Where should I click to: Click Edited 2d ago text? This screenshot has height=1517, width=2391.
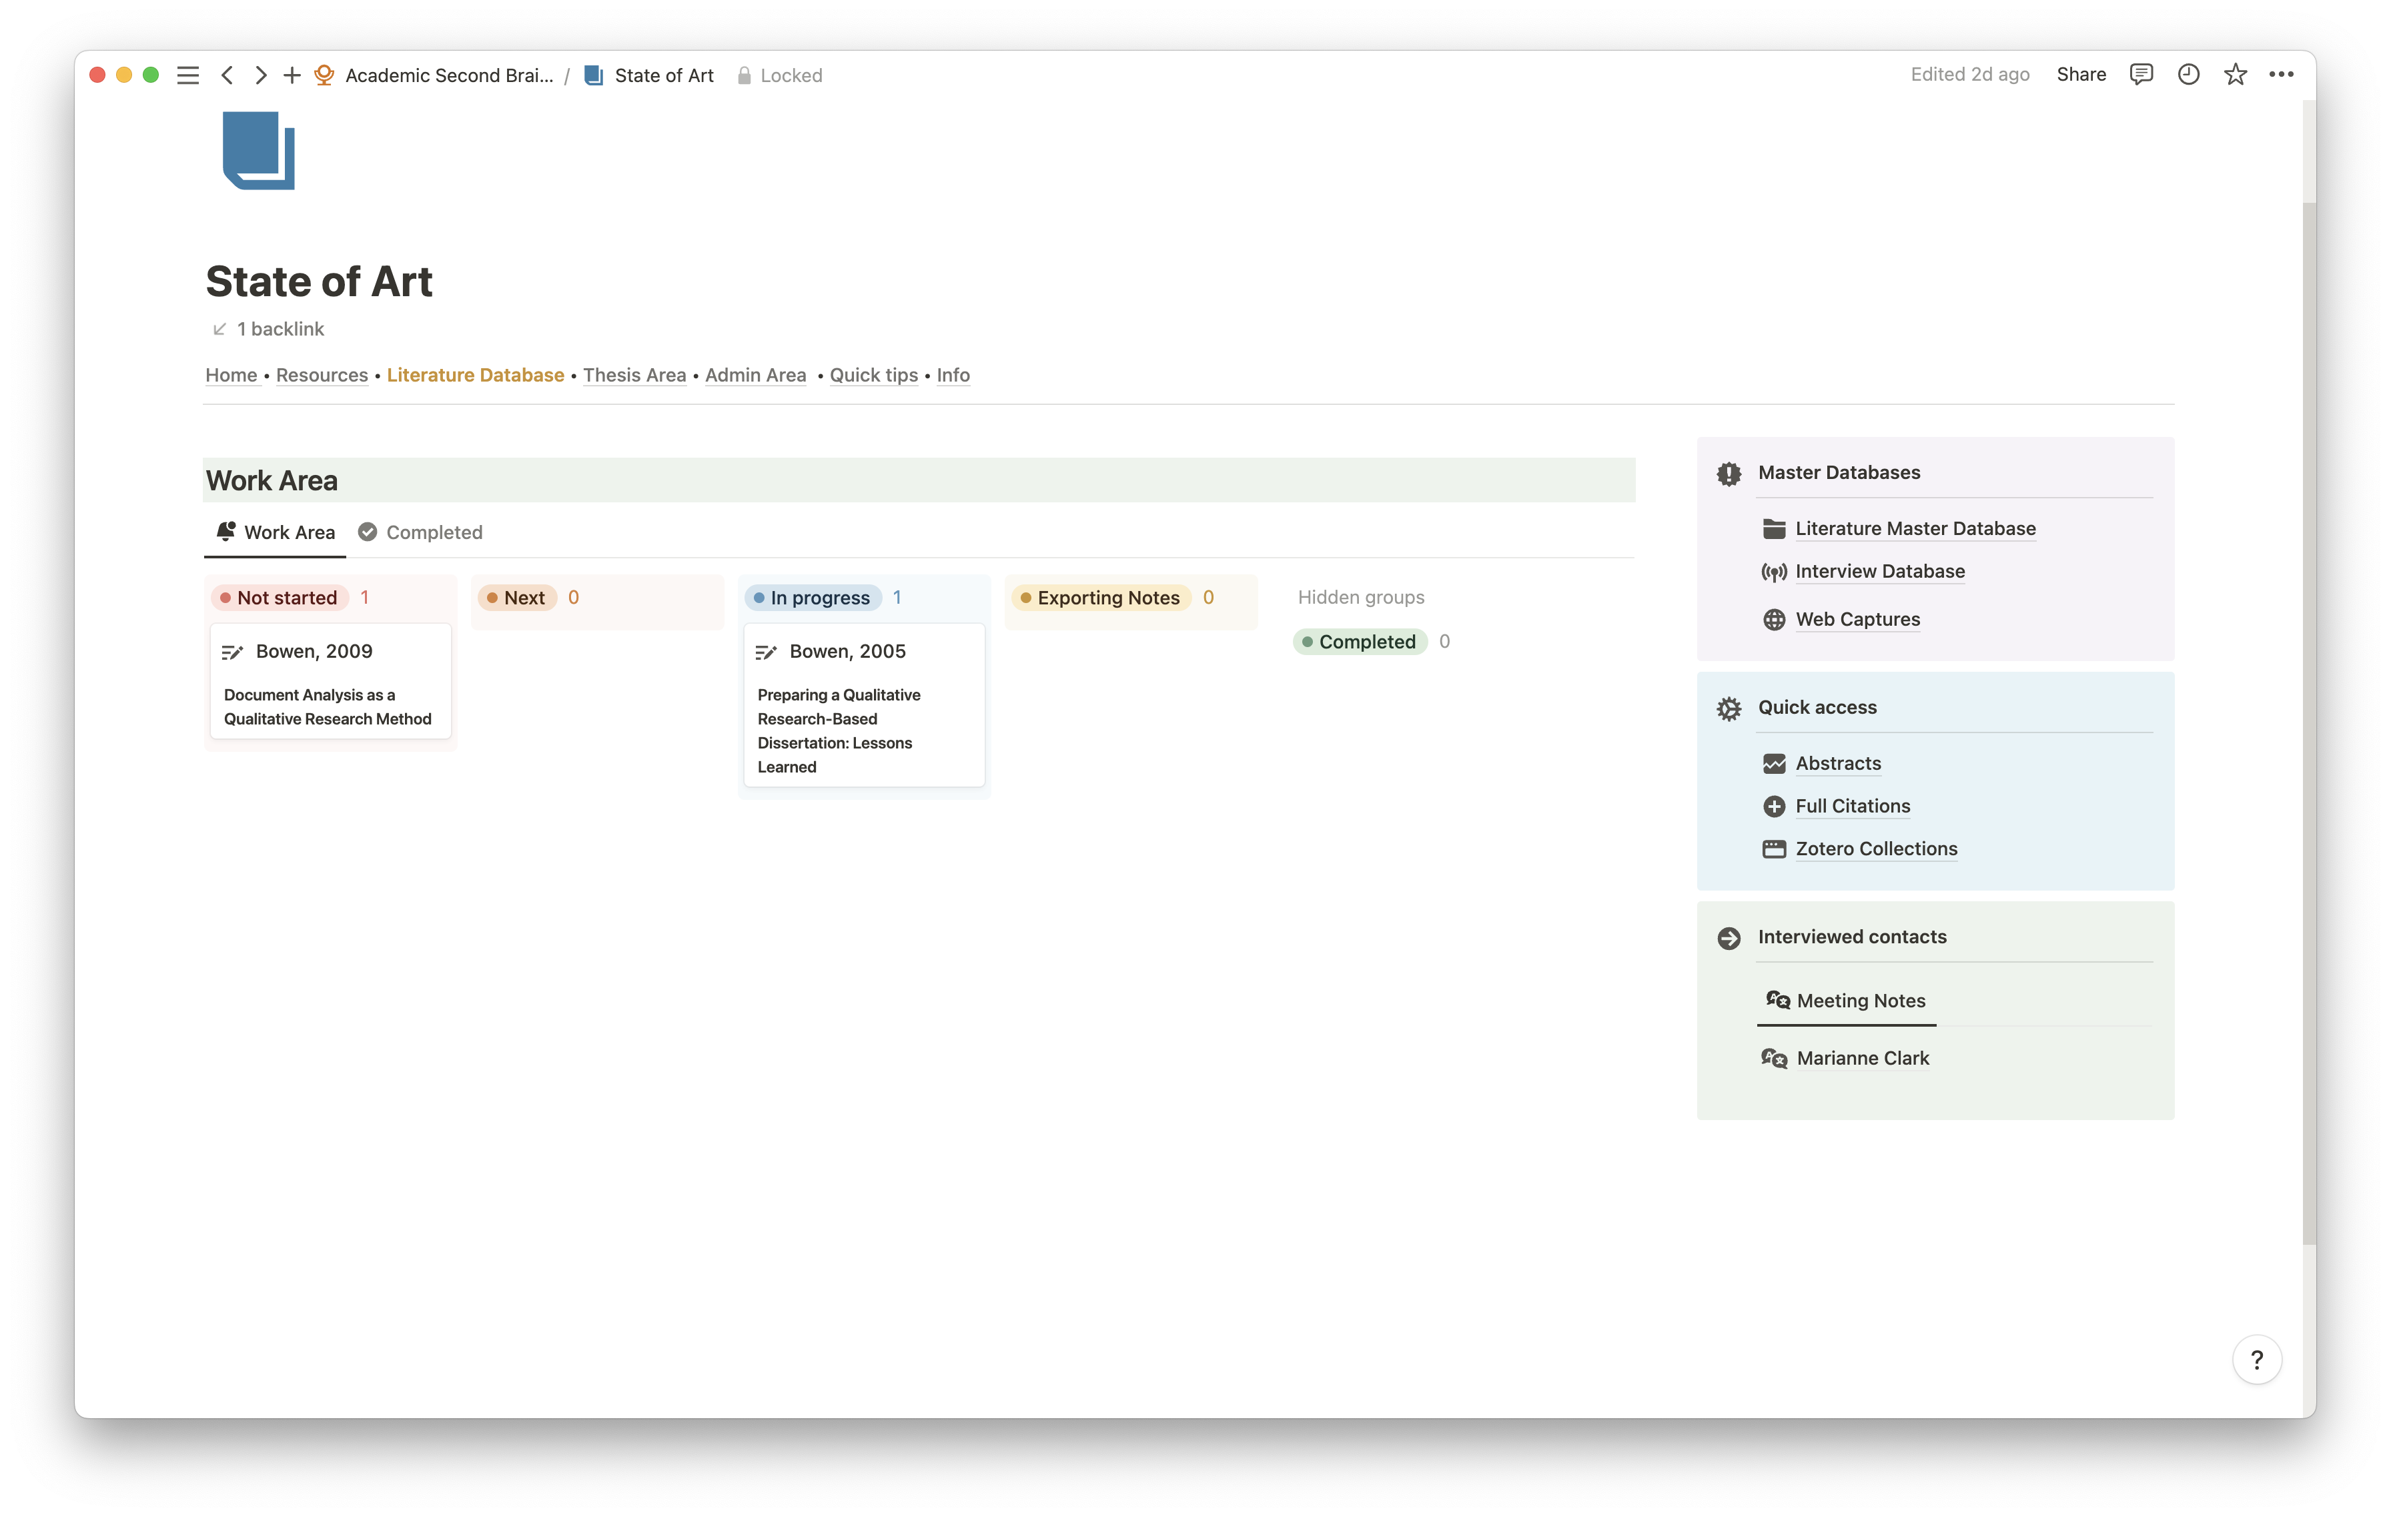(1969, 75)
